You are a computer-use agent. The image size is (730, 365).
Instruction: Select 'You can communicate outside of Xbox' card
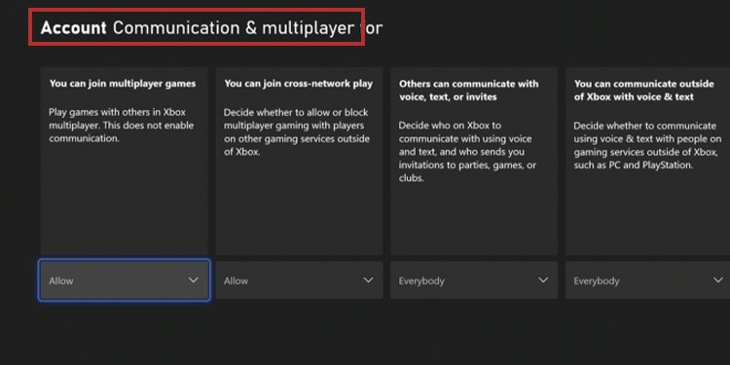[647, 161]
